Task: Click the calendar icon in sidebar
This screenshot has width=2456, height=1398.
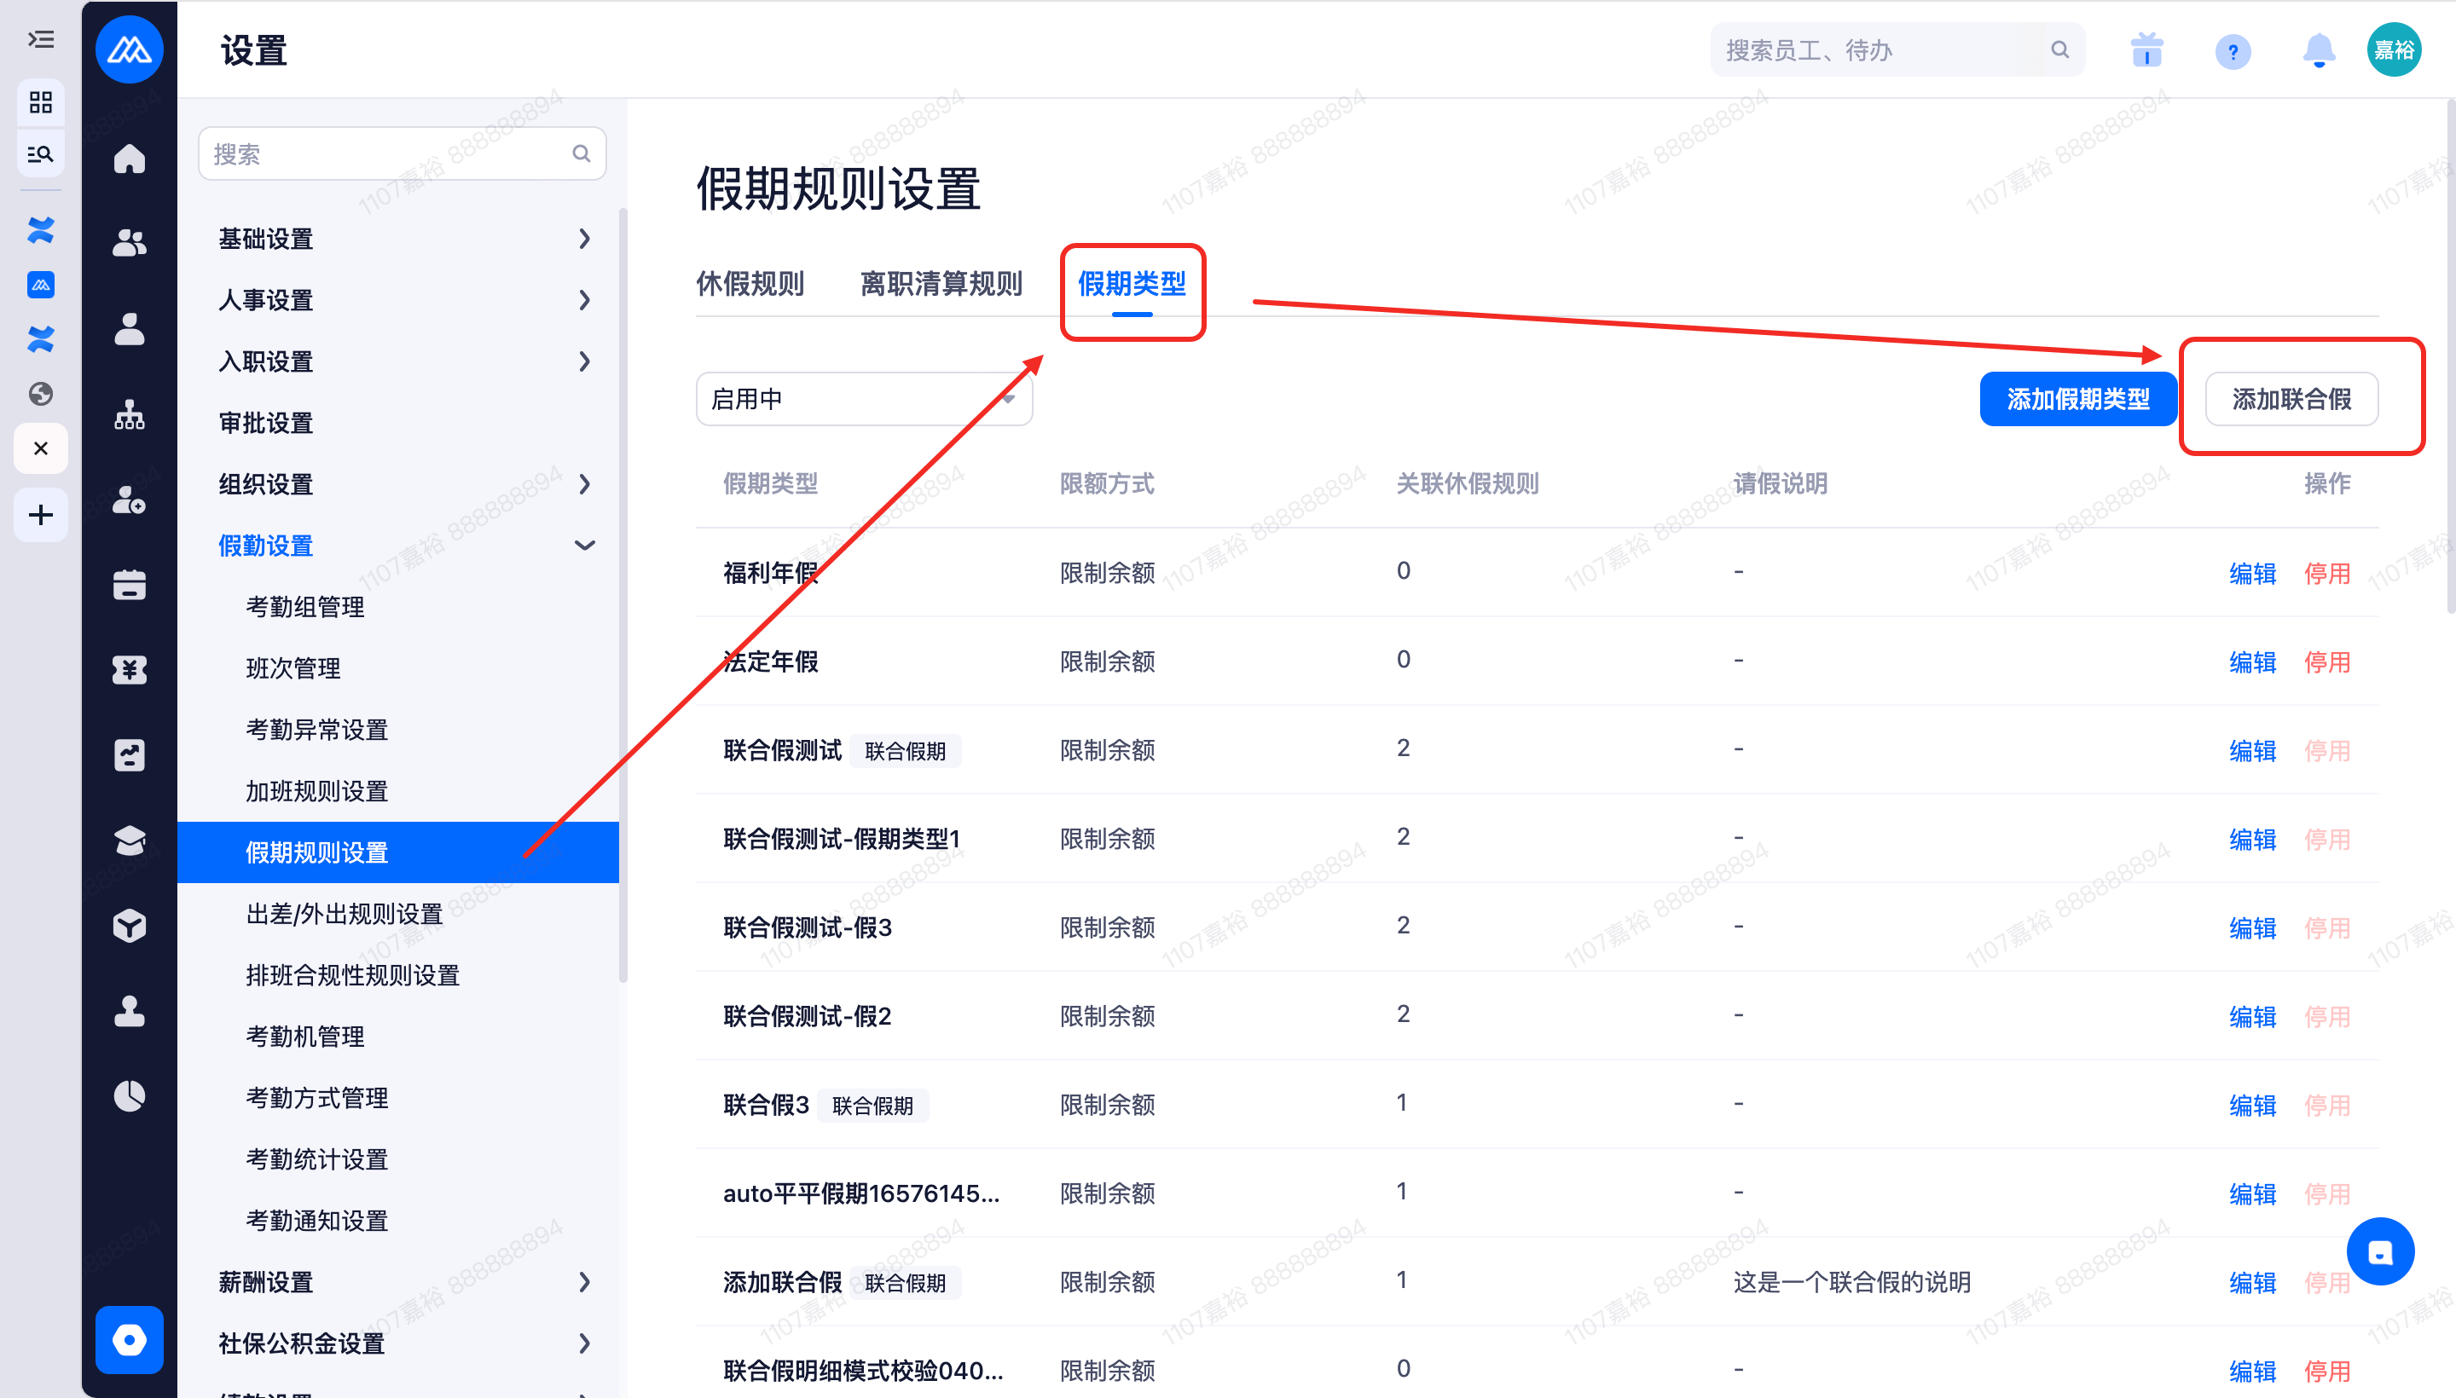Action: (129, 585)
